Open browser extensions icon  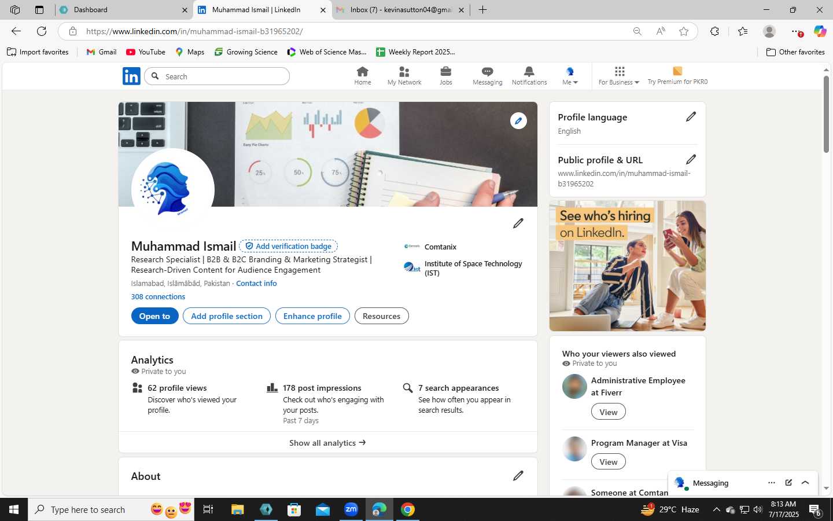[714, 31]
